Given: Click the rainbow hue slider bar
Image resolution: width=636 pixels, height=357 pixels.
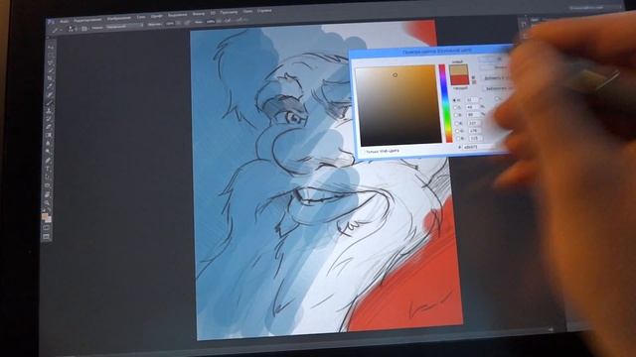Looking at the screenshot, I should click(445, 103).
